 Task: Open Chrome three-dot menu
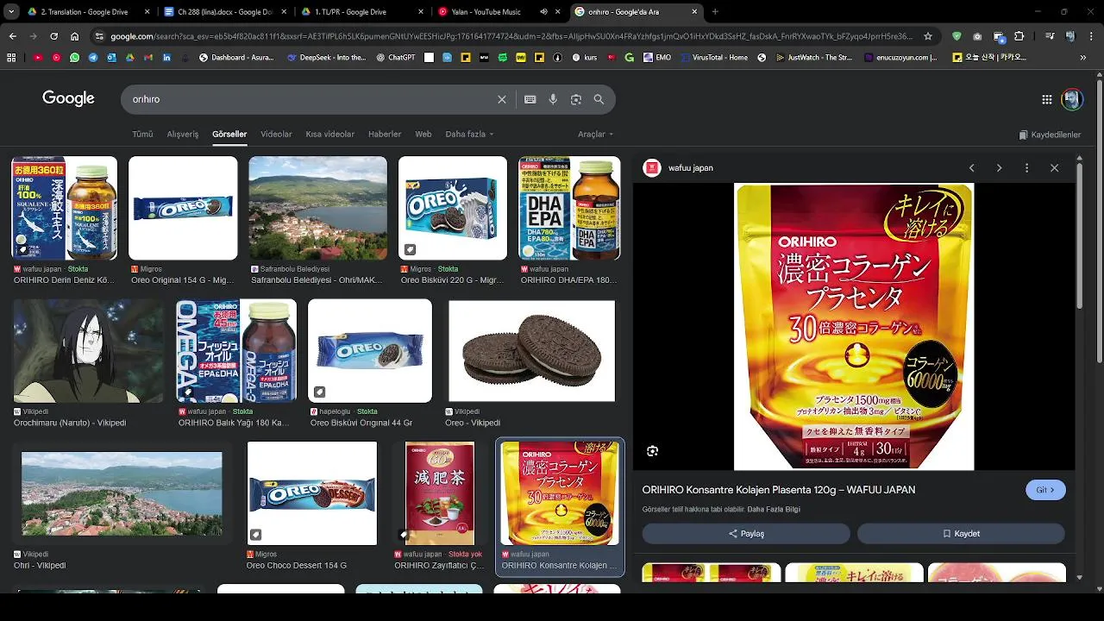click(x=1090, y=36)
